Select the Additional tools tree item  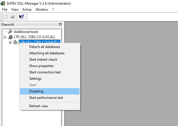[26, 32]
